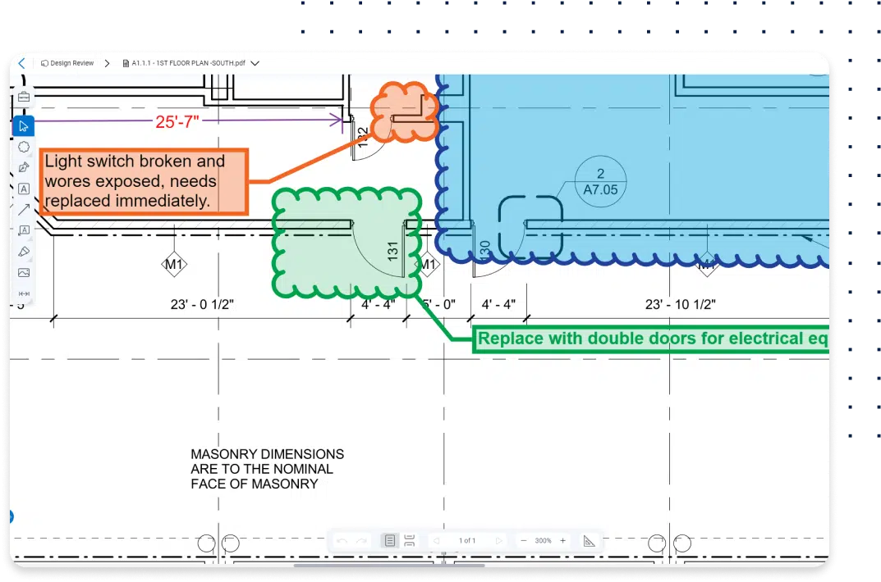Select the cloud markup shape tool
This screenshot has height=582, width=881.
tap(24, 147)
